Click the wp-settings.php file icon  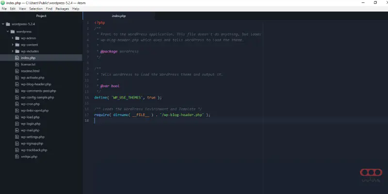pos(17,137)
